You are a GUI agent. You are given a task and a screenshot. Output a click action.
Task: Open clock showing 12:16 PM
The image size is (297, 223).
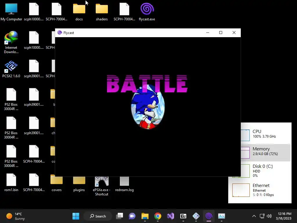pos(284,216)
